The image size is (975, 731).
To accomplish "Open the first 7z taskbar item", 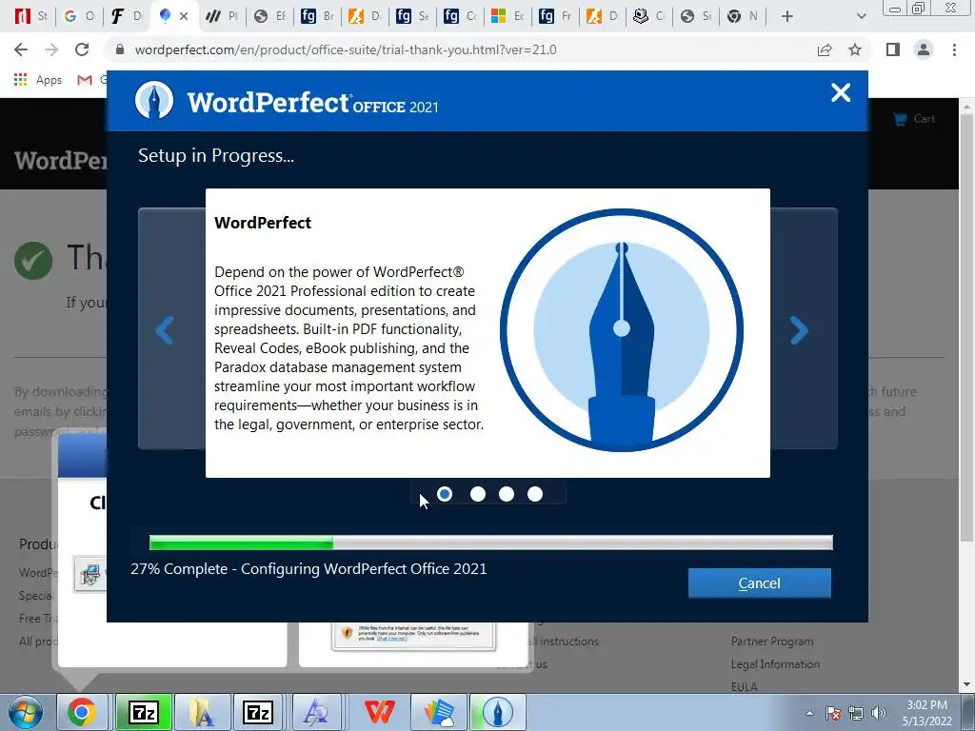I will click(x=144, y=712).
